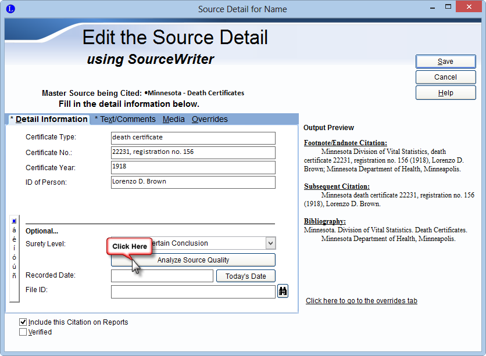
Task: Open the Media tab
Action: pyautogui.click(x=174, y=119)
